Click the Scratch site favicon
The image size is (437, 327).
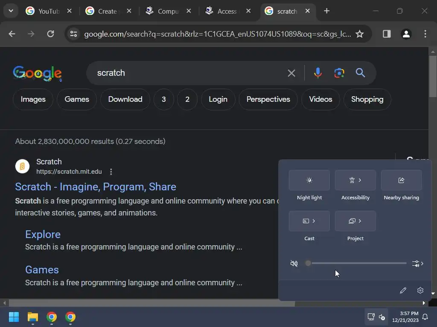pos(22,166)
